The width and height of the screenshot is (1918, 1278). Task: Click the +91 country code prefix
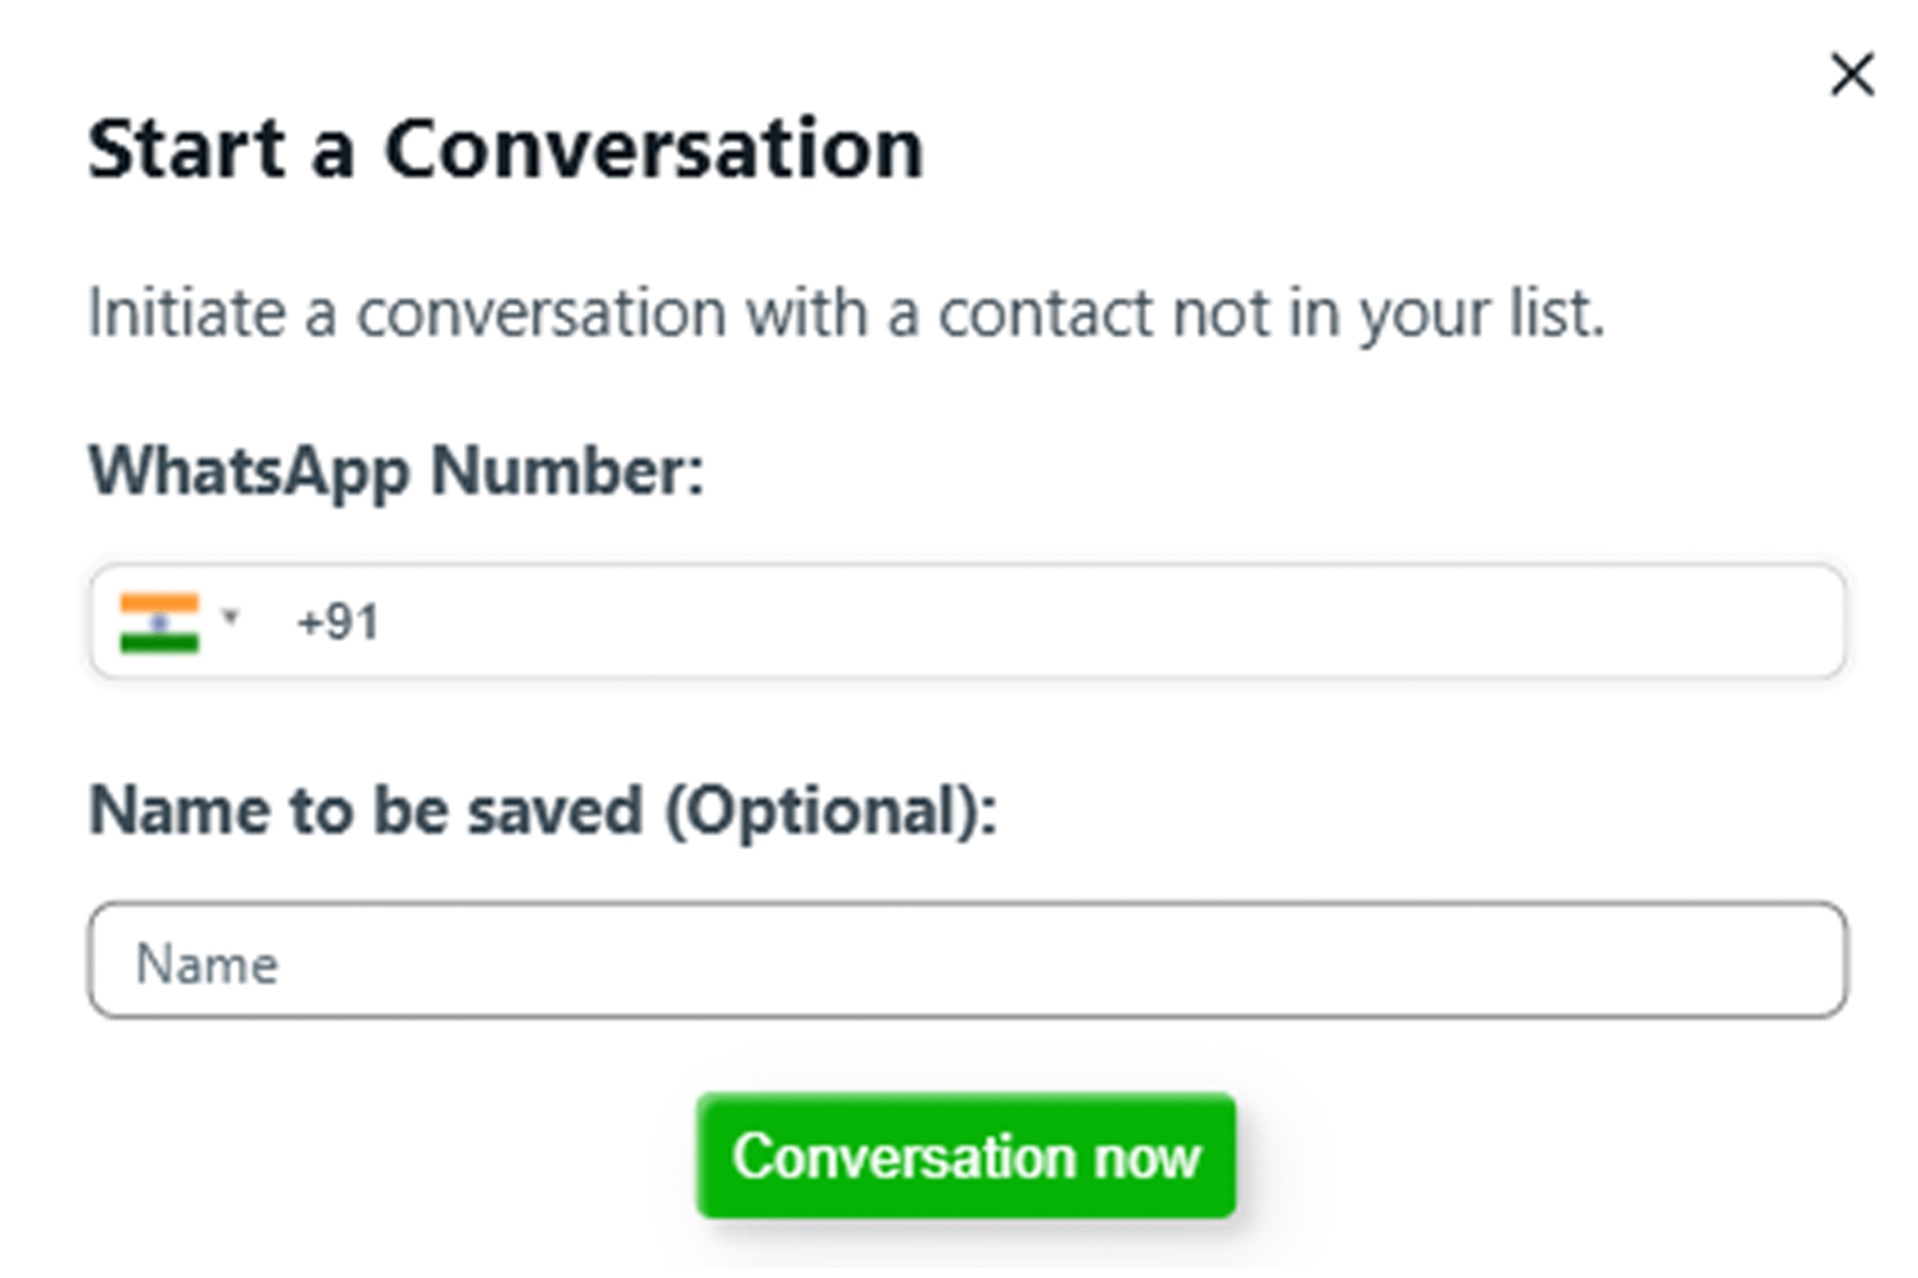pyautogui.click(x=338, y=623)
